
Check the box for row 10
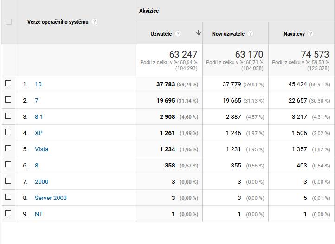coord(8,83)
